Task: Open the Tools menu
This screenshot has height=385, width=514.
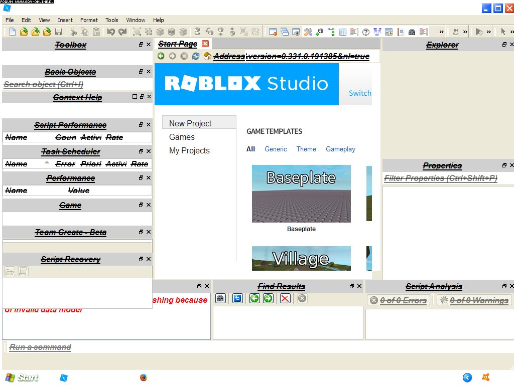Action: click(112, 20)
